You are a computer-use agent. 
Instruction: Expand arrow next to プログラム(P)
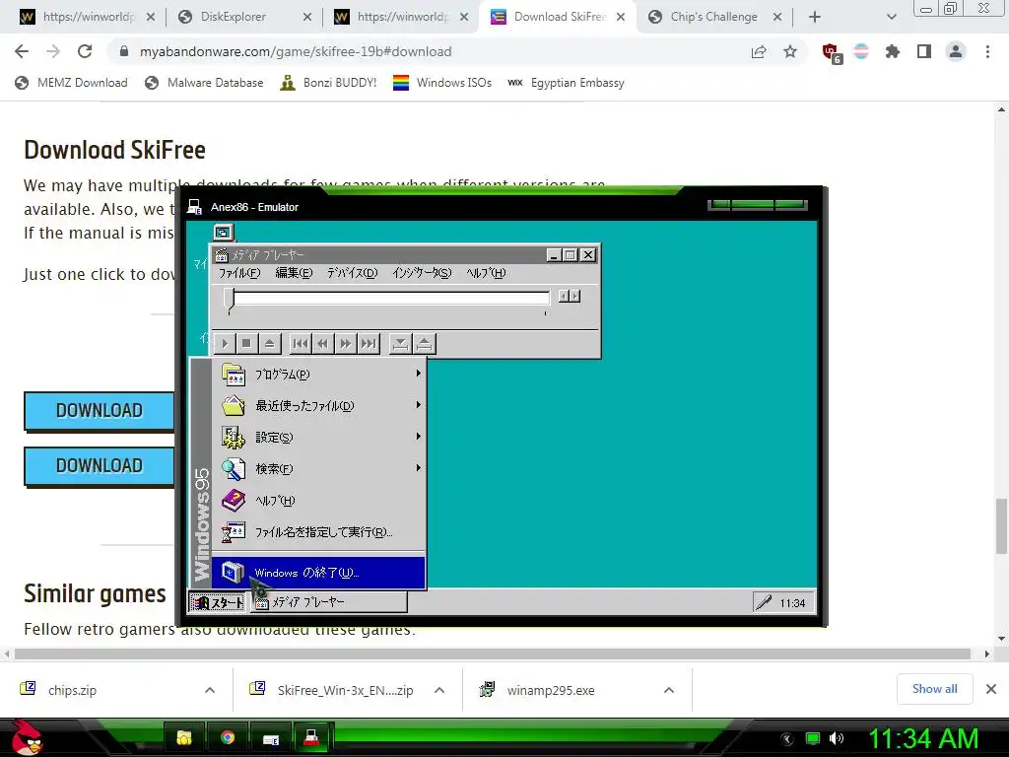click(418, 374)
